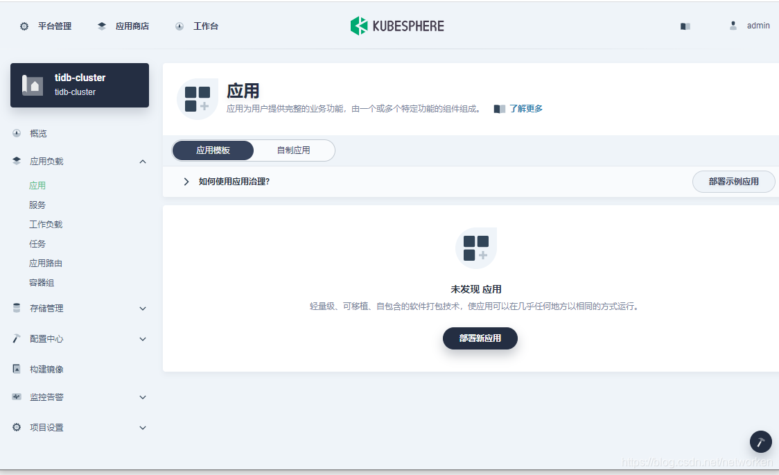Click the 部署新应用 button

pos(480,338)
